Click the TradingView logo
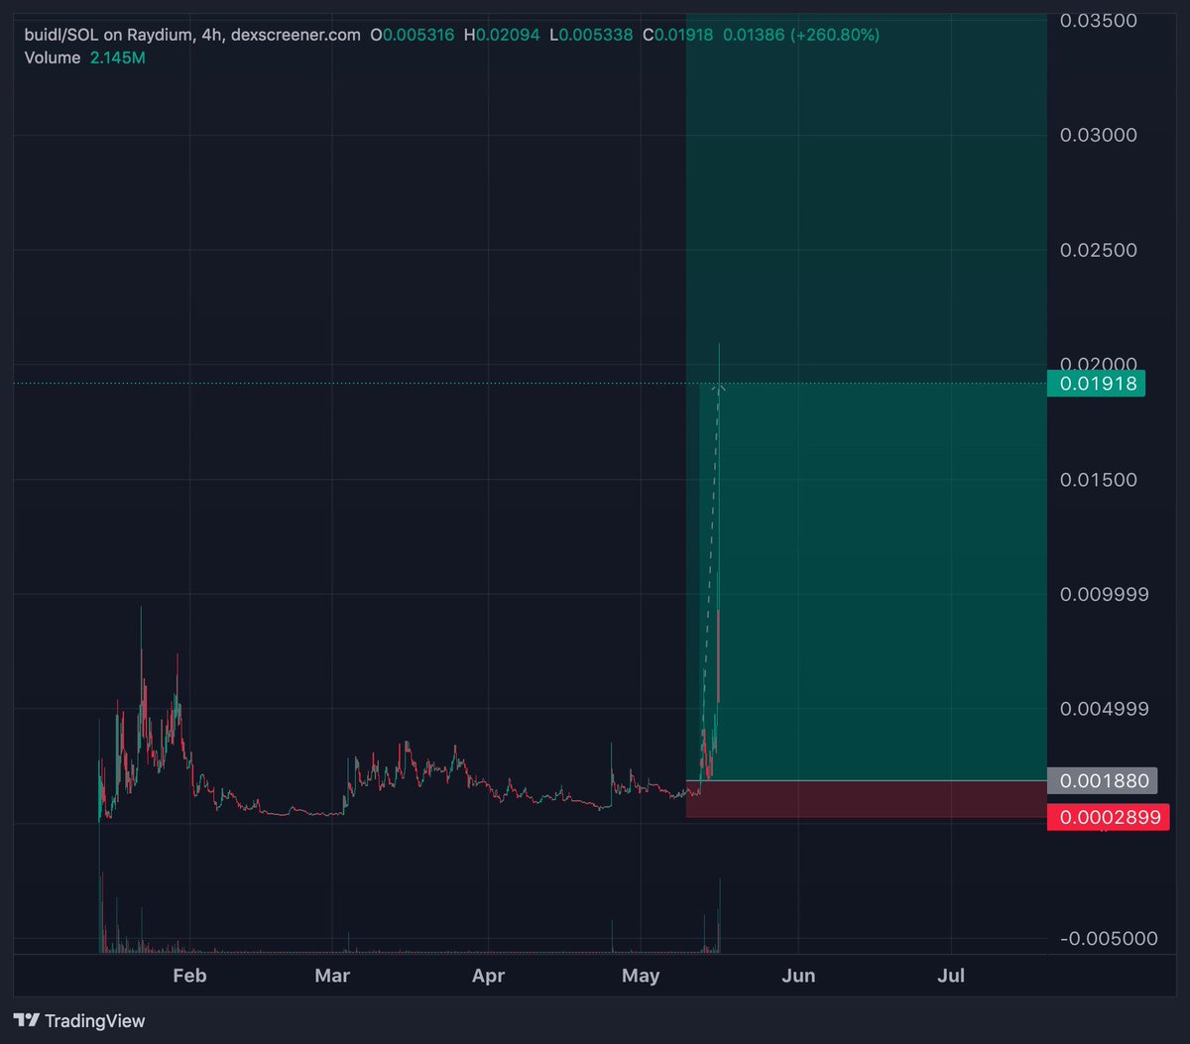The height and width of the screenshot is (1044, 1190). coord(79,1020)
